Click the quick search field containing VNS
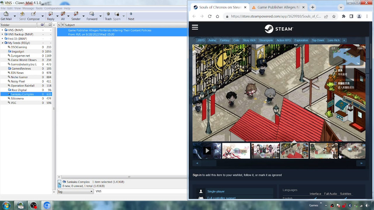This screenshot has width=374, height=210. [x=141, y=191]
